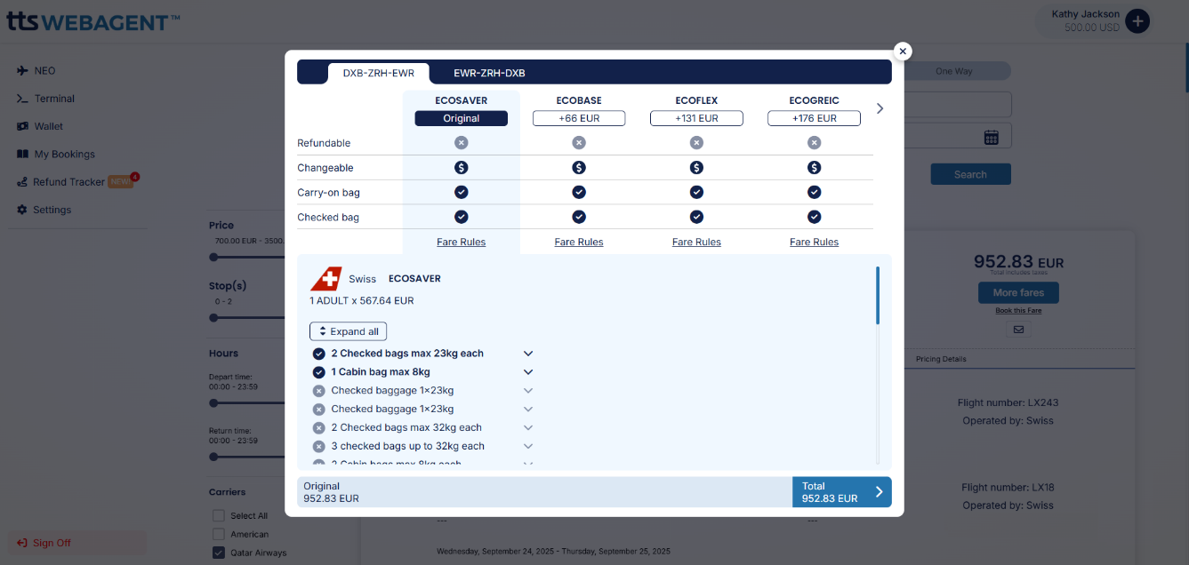Click ECOFLEX Refundable cross icon
This screenshot has height=565, width=1189.
pyautogui.click(x=696, y=142)
